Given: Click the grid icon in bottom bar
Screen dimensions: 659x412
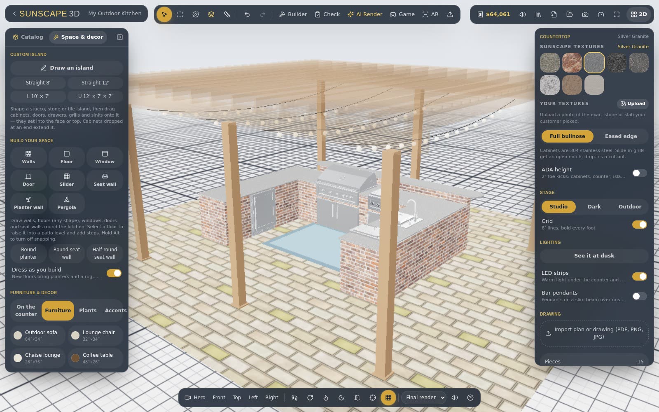Looking at the screenshot, I should [388, 398].
